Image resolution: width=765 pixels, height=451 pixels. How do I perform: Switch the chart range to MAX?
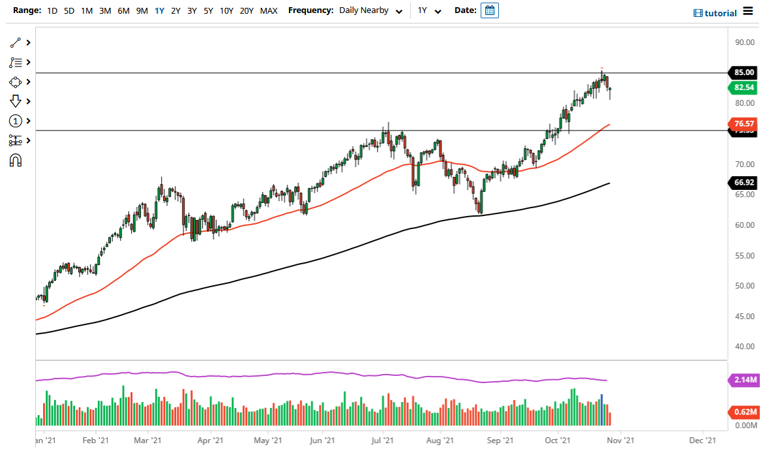click(268, 10)
